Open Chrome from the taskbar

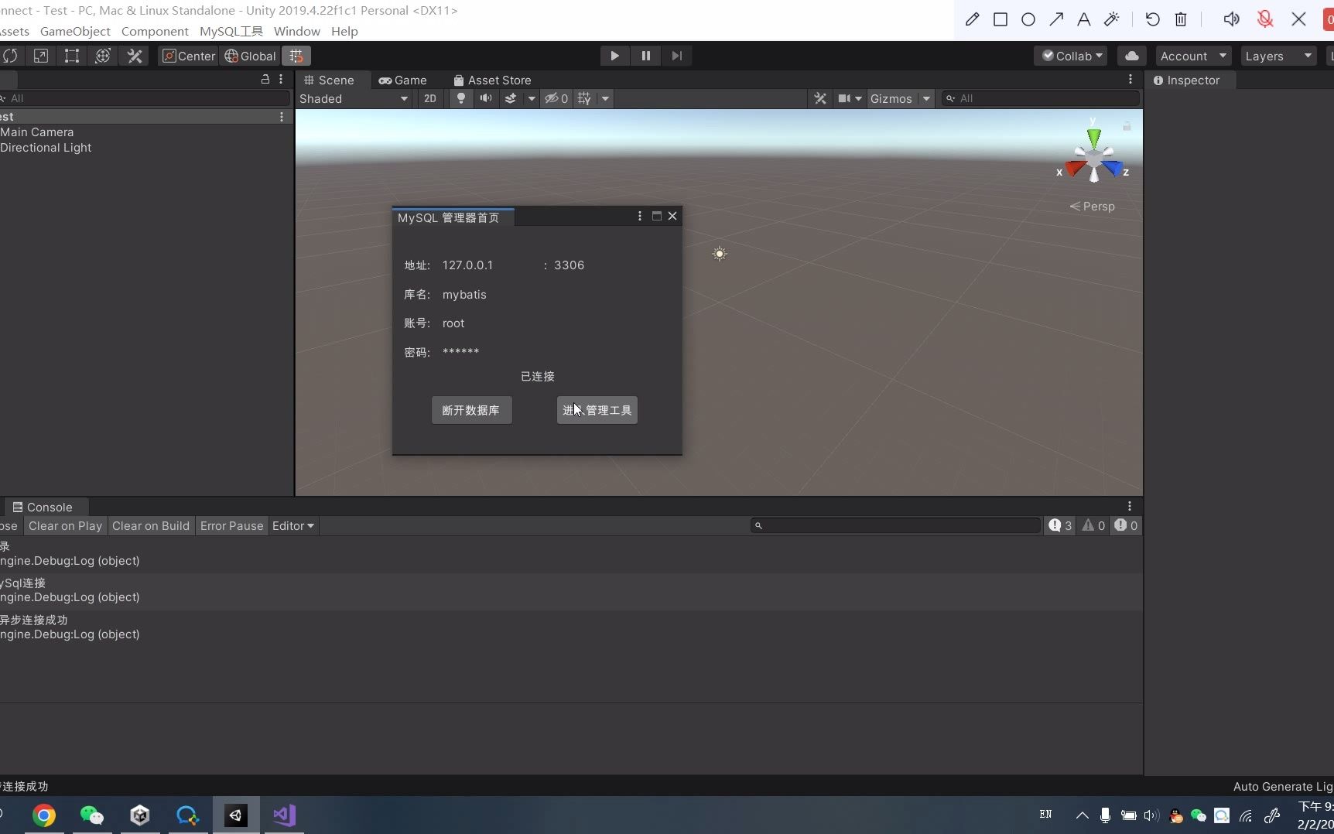[44, 815]
